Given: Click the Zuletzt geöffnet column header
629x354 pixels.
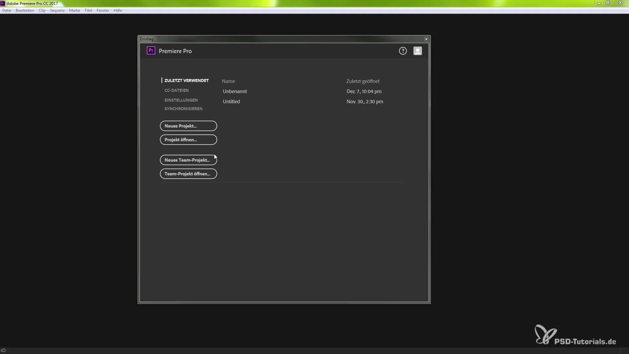Looking at the screenshot, I should (363, 81).
